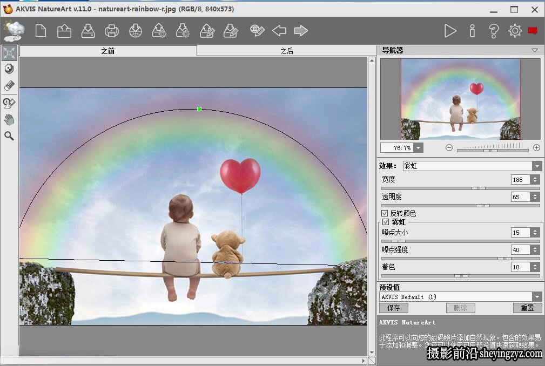Click the vertical scrollbar up arrow

(x=372, y=60)
